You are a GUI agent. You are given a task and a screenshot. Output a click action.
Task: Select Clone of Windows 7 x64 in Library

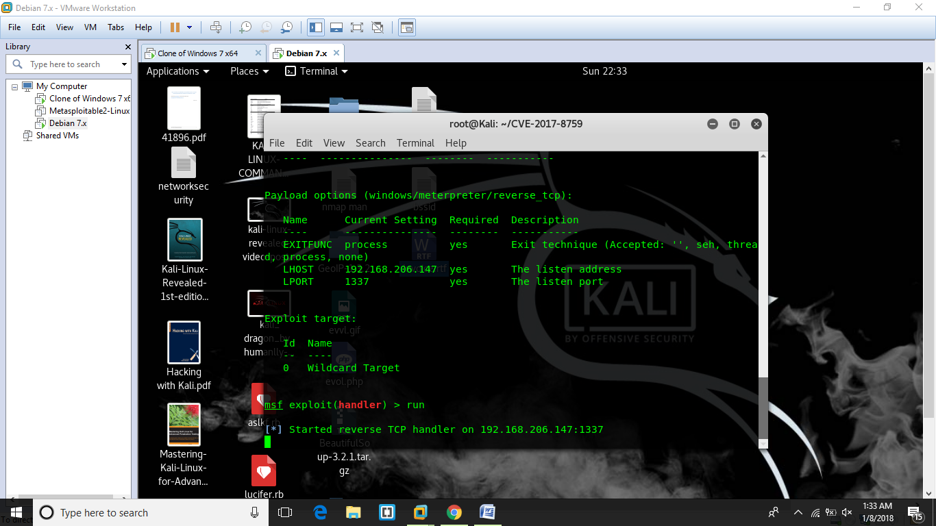83,99
